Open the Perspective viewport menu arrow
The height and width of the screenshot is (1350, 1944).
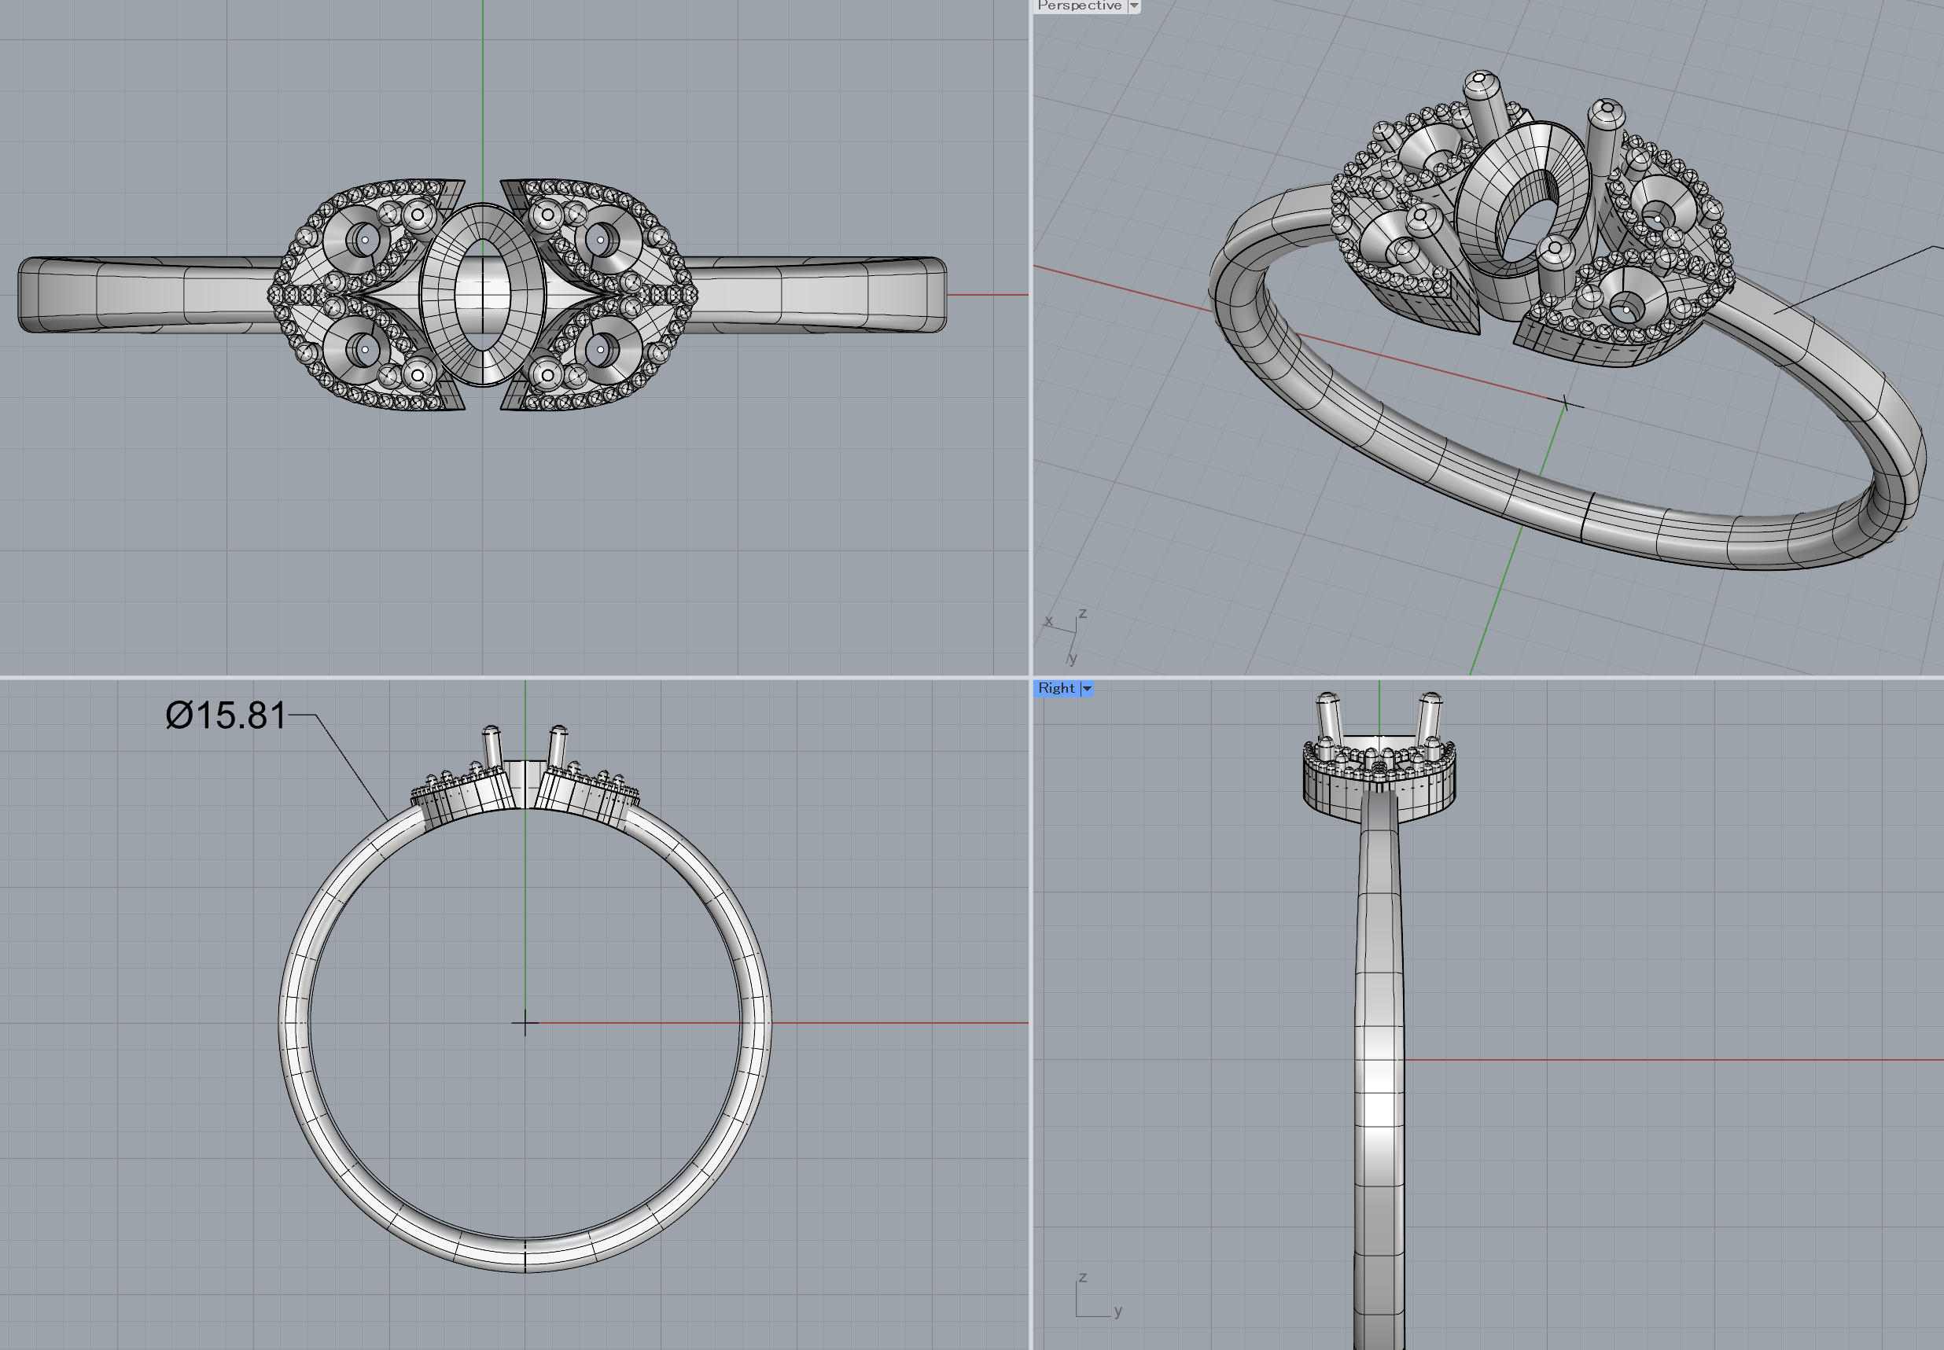tap(1135, 6)
